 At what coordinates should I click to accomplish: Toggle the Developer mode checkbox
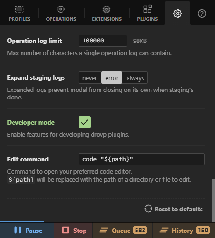pyautogui.click(x=85, y=122)
